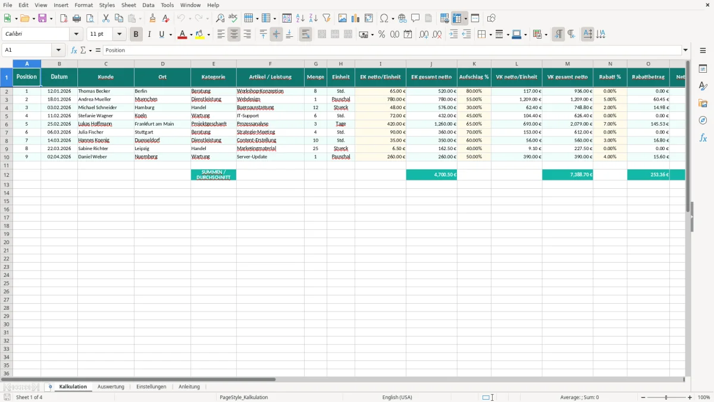Toggle Center Horizontally alignment
714x402 pixels.
click(234, 35)
